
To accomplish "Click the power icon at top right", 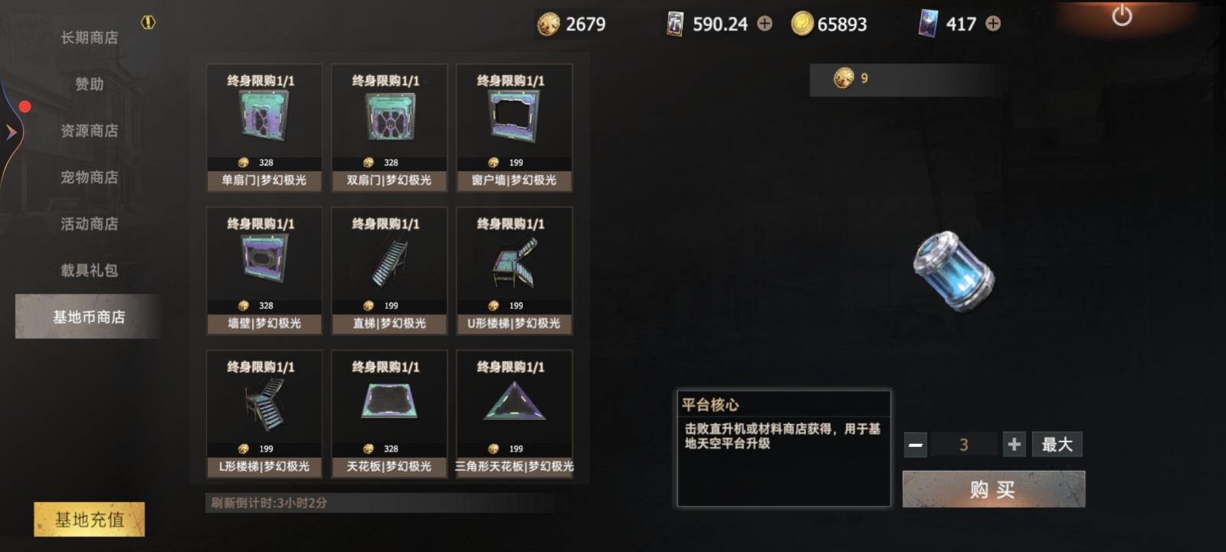I will point(1122,15).
